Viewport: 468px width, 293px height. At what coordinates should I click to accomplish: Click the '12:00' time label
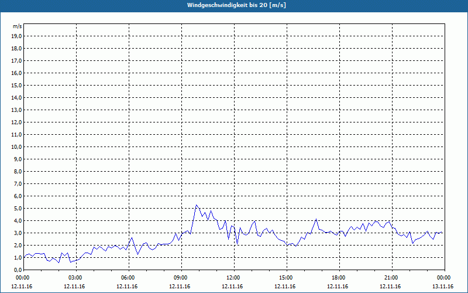[233, 278]
